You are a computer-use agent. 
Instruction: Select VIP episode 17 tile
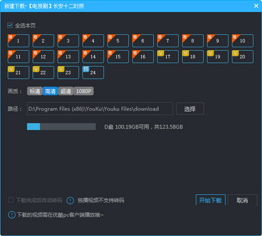168,57
